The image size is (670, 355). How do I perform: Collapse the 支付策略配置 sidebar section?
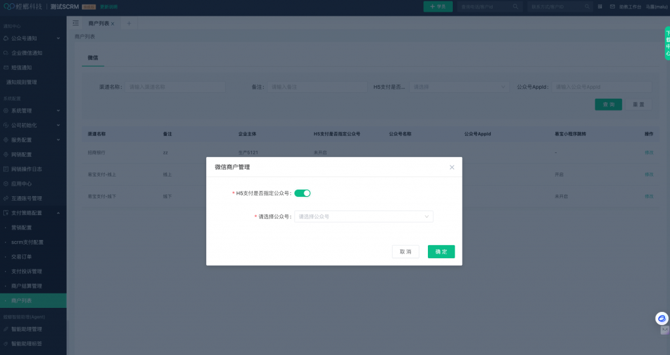tap(58, 213)
